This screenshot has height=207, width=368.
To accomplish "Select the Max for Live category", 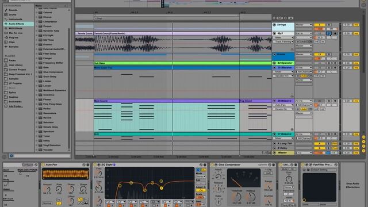I will pyautogui.click(x=16, y=33).
